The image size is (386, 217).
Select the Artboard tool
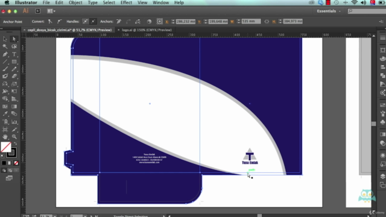coord(5,130)
